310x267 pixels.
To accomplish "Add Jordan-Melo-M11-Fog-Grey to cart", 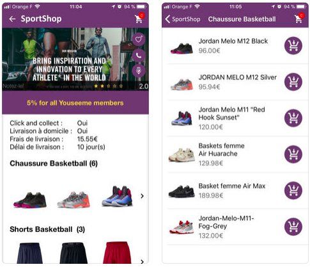I will tap(293, 227).
